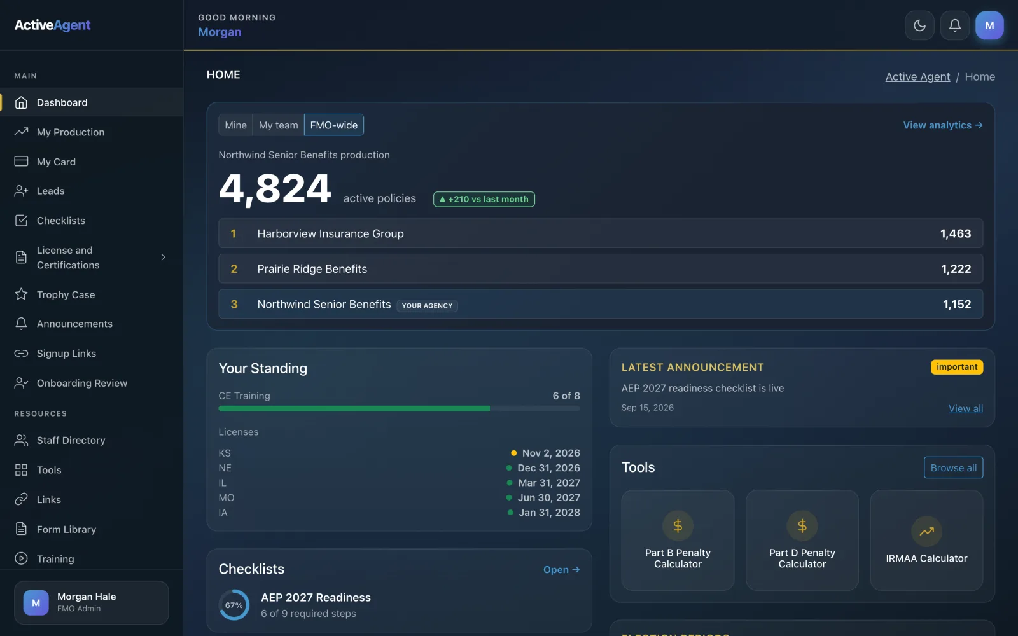This screenshot has width=1018, height=636.
Task: Switch to the Mine production tab
Action: 235,125
